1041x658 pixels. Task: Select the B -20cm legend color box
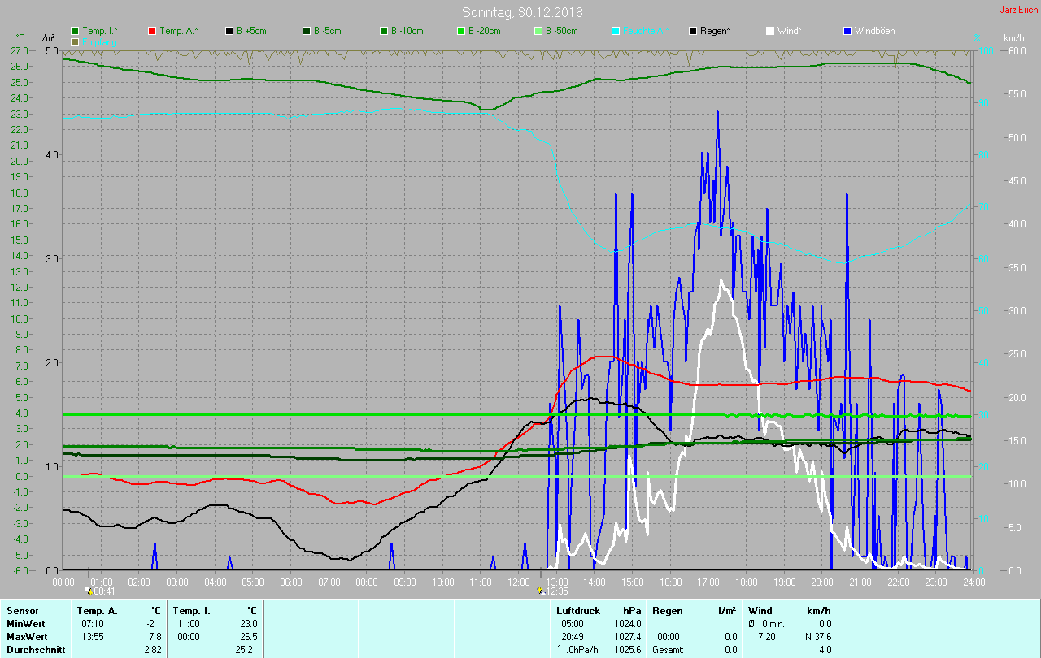[461, 31]
